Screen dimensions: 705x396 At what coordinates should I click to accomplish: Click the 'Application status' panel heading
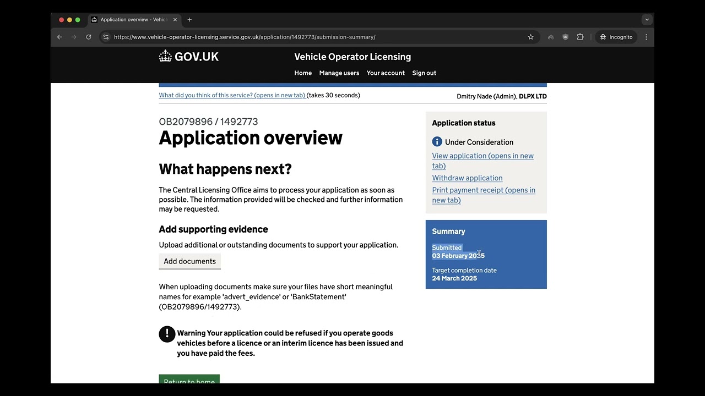pos(464,123)
